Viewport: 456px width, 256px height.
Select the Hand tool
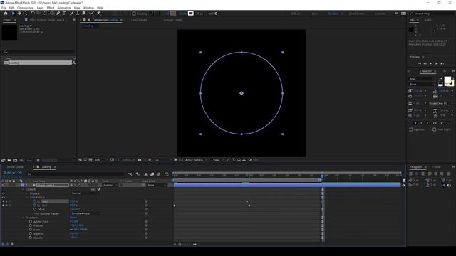click(x=19, y=14)
